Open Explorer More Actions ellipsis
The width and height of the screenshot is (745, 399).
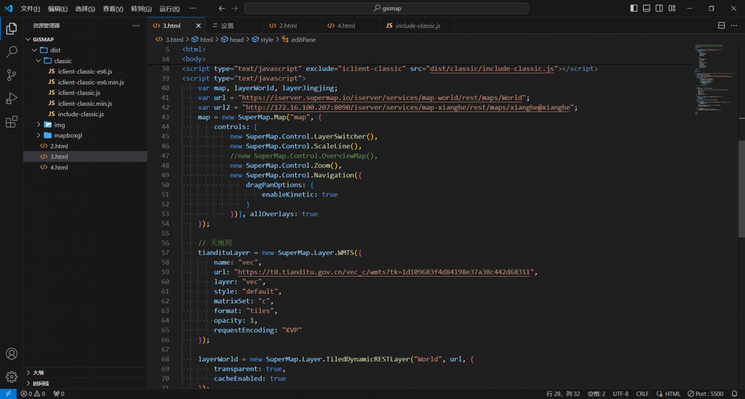tap(136, 25)
